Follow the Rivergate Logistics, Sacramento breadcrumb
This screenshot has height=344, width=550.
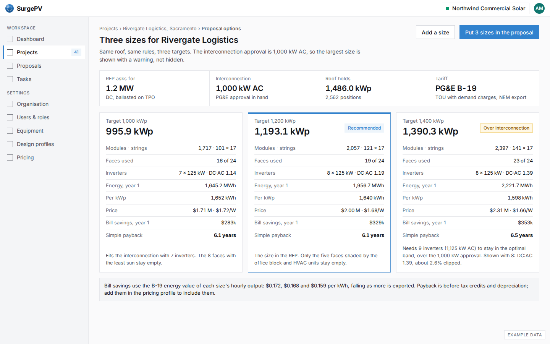pyautogui.click(x=160, y=29)
